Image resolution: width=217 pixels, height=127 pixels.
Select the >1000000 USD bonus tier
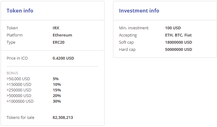tap(20, 101)
